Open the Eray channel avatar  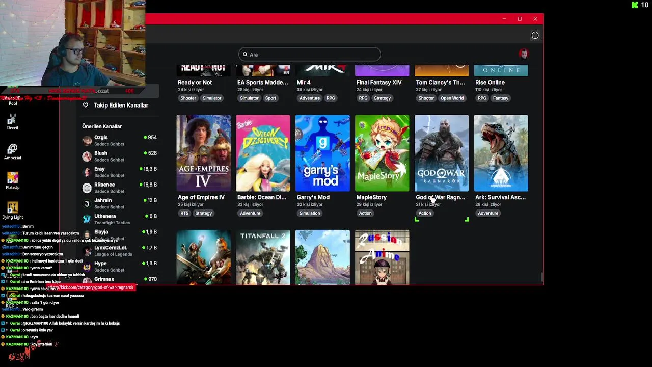click(87, 172)
